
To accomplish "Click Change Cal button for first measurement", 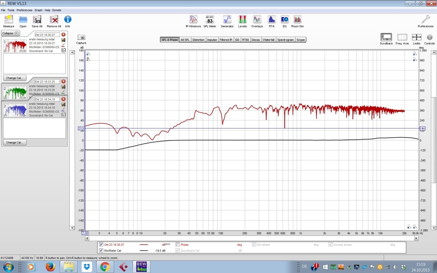I will [14, 78].
